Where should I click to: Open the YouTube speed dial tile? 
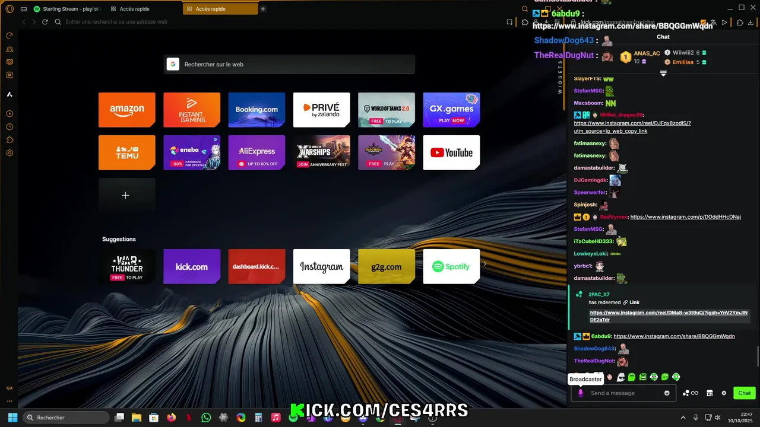click(x=451, y=152)
